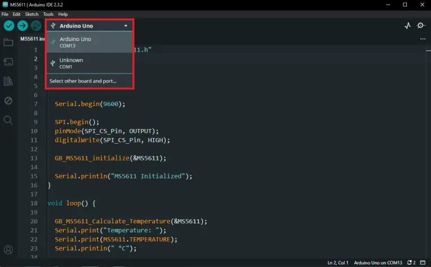Click the void loop() { line

point(71,203)
